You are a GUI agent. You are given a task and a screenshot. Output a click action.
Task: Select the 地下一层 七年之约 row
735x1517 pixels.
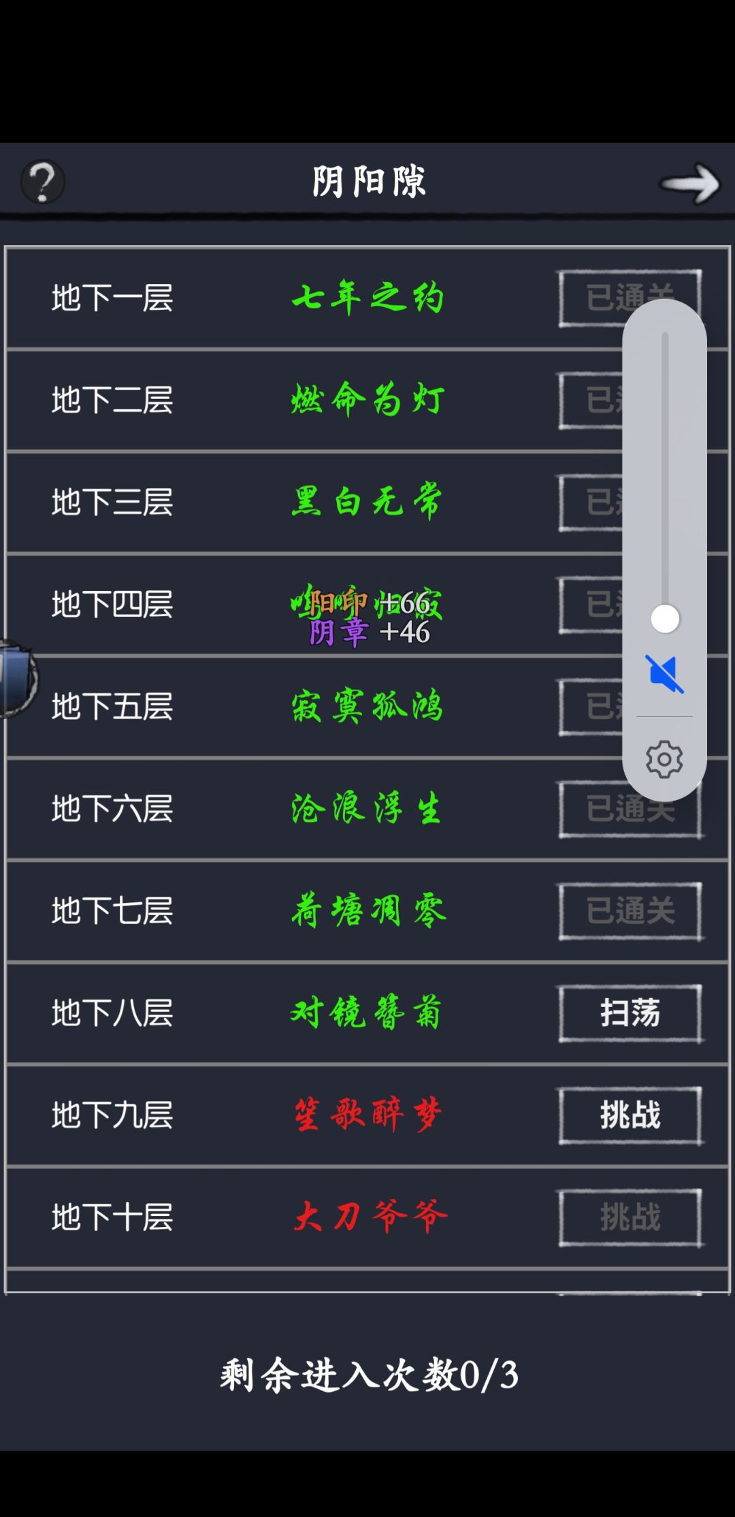(x=367, y=298)
